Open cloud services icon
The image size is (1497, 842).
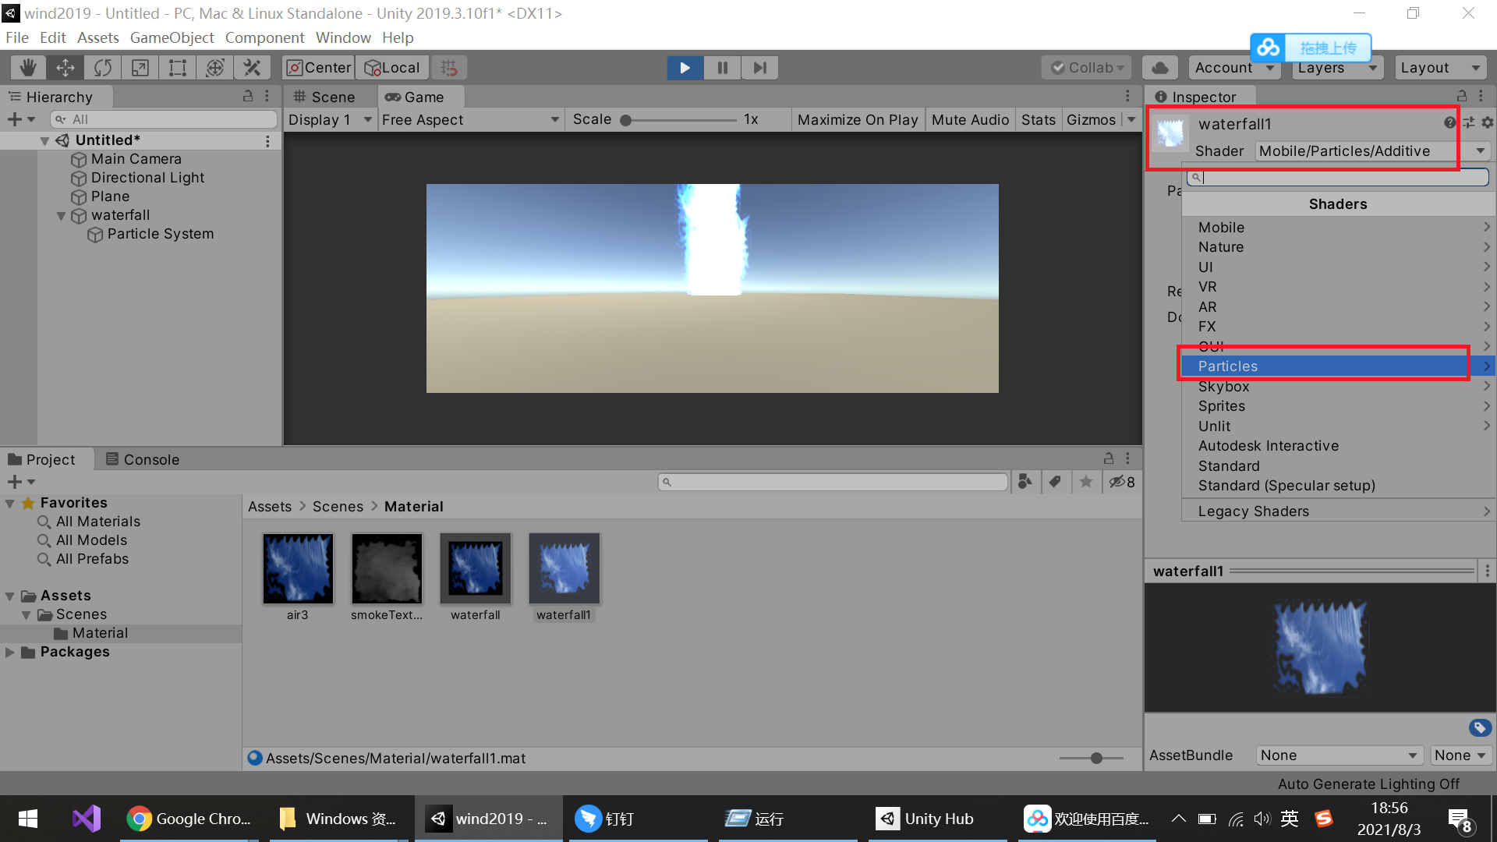(1160, 68)
